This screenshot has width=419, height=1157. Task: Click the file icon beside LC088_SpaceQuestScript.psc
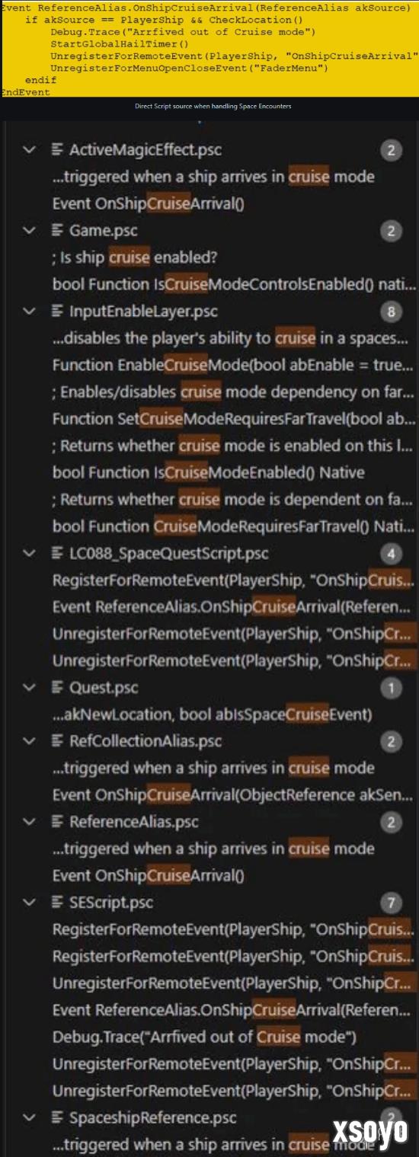[x=57, y=553]
